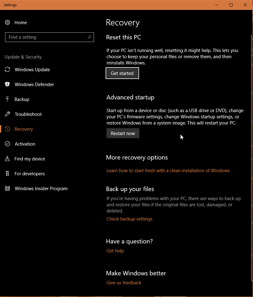
Task: Click the Home gear icon
Action: click(x=7, y=22)
